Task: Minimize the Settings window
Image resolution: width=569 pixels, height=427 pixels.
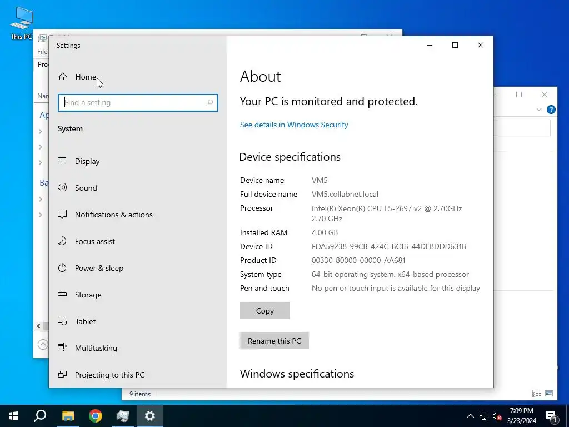Action: coord(430,45)
